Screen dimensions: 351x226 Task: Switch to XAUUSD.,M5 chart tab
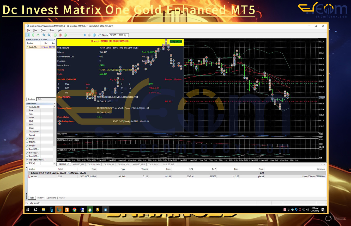click(x=78, y=164)
